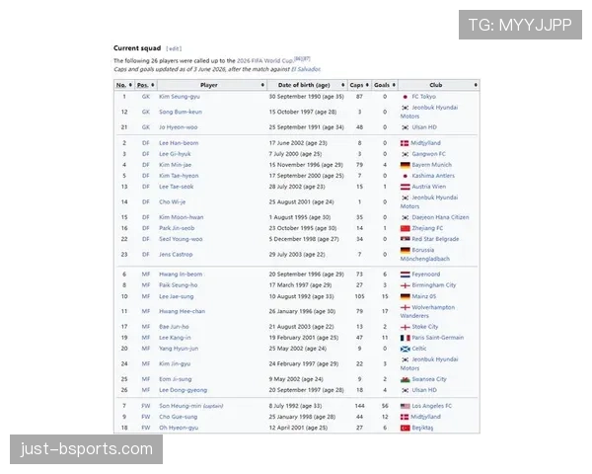Open Oh Hyeon-gyu player link
The width and height of the screenshot is (592, 474).
point(179,428)
